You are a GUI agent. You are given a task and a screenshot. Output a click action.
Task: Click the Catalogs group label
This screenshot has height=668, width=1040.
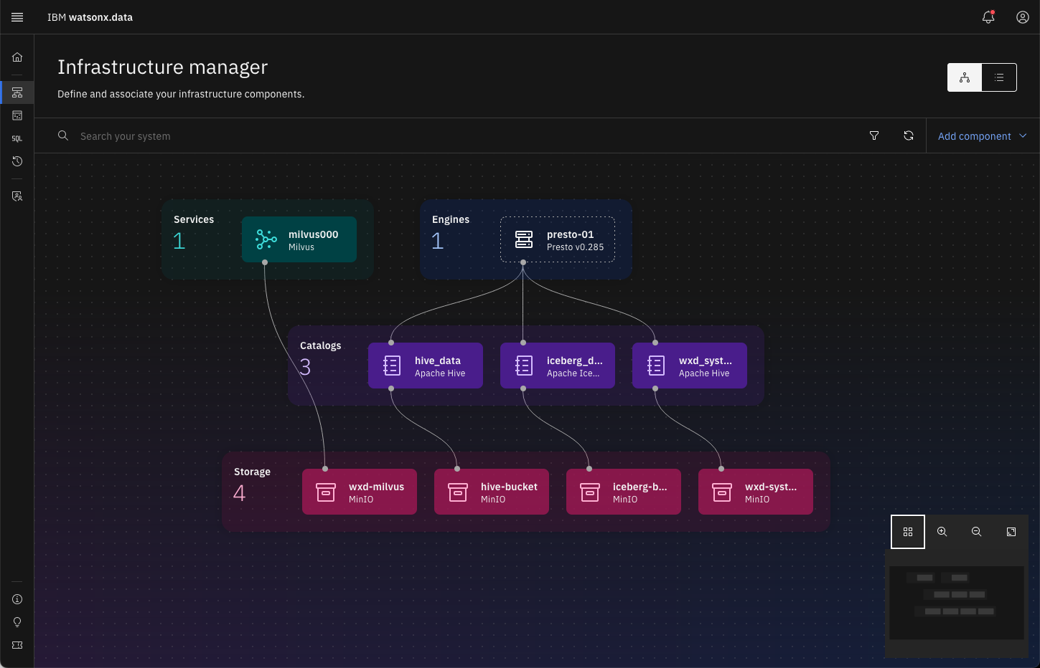click(x=320, y=345)
